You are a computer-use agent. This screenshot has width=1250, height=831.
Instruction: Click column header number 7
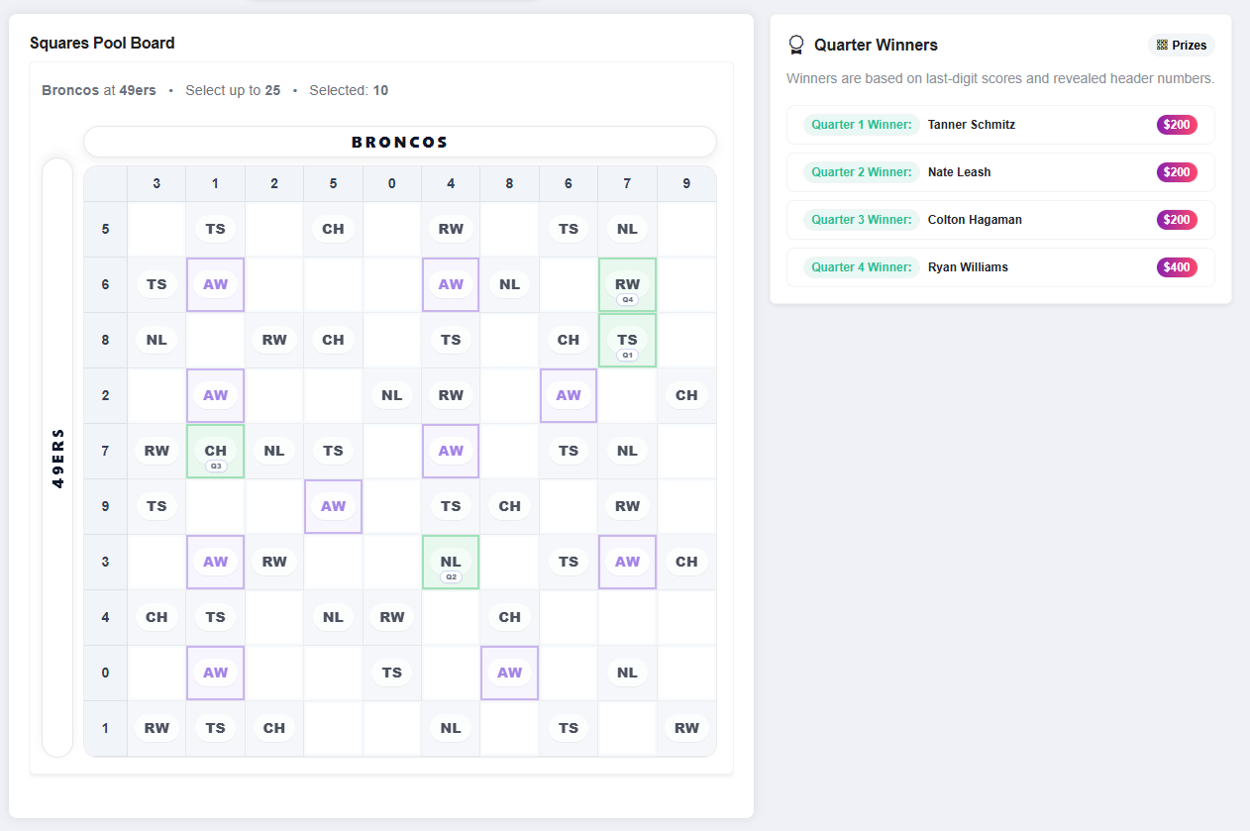pos(627,183)
